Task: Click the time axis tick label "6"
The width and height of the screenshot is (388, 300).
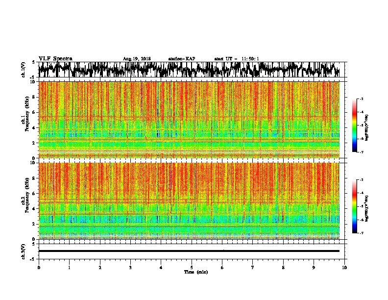Action: click(222, 268)
